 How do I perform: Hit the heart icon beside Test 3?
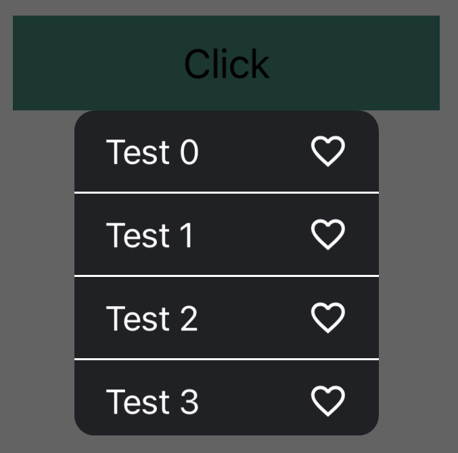tap(328, 401)
